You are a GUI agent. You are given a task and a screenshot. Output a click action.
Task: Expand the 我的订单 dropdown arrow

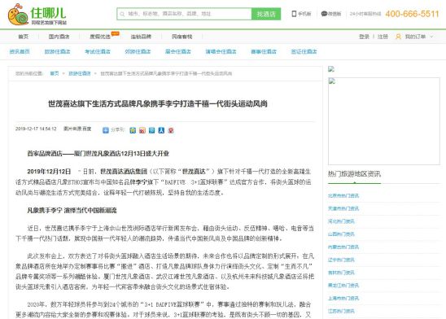pyautogui.click(x=431, y=37)
